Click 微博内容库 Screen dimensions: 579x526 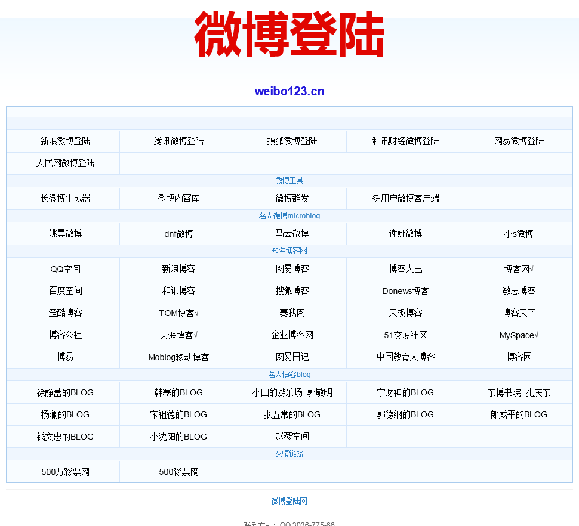point(178,199)
